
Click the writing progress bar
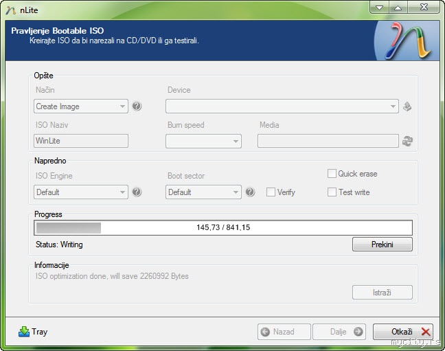click(x=223, y=228)
